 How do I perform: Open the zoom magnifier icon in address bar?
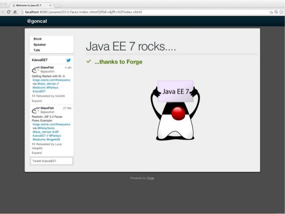click(276, 12)
